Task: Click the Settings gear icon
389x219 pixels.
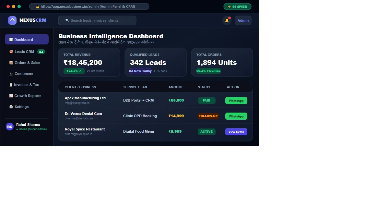Action: pos(11,107)
